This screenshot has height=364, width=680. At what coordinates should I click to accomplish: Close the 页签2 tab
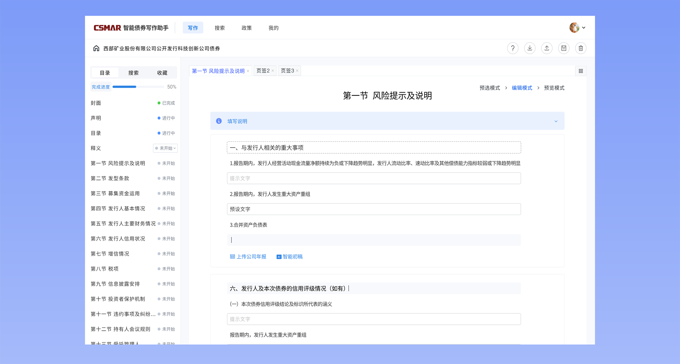273,71
